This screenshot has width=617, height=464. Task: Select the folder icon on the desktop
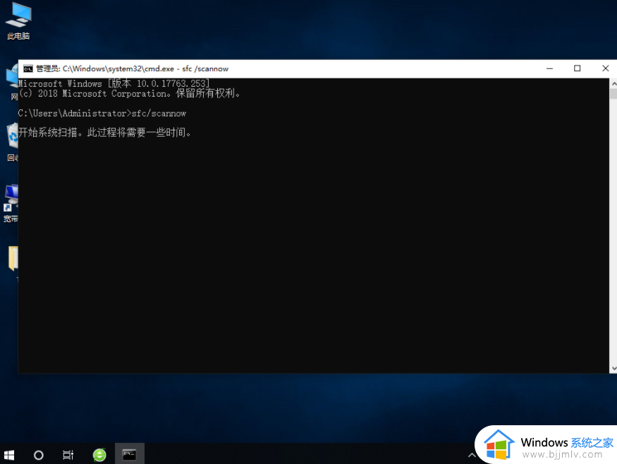pos(13,259)
